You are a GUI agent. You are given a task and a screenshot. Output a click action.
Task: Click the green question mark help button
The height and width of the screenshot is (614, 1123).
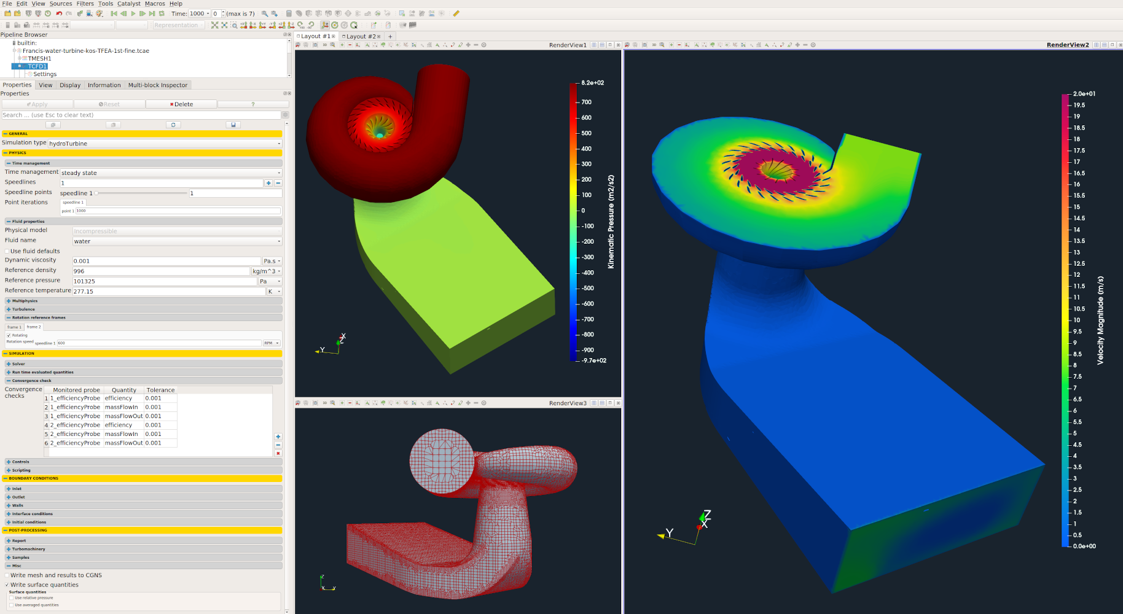pyautogui.click(x=252, y=104)
